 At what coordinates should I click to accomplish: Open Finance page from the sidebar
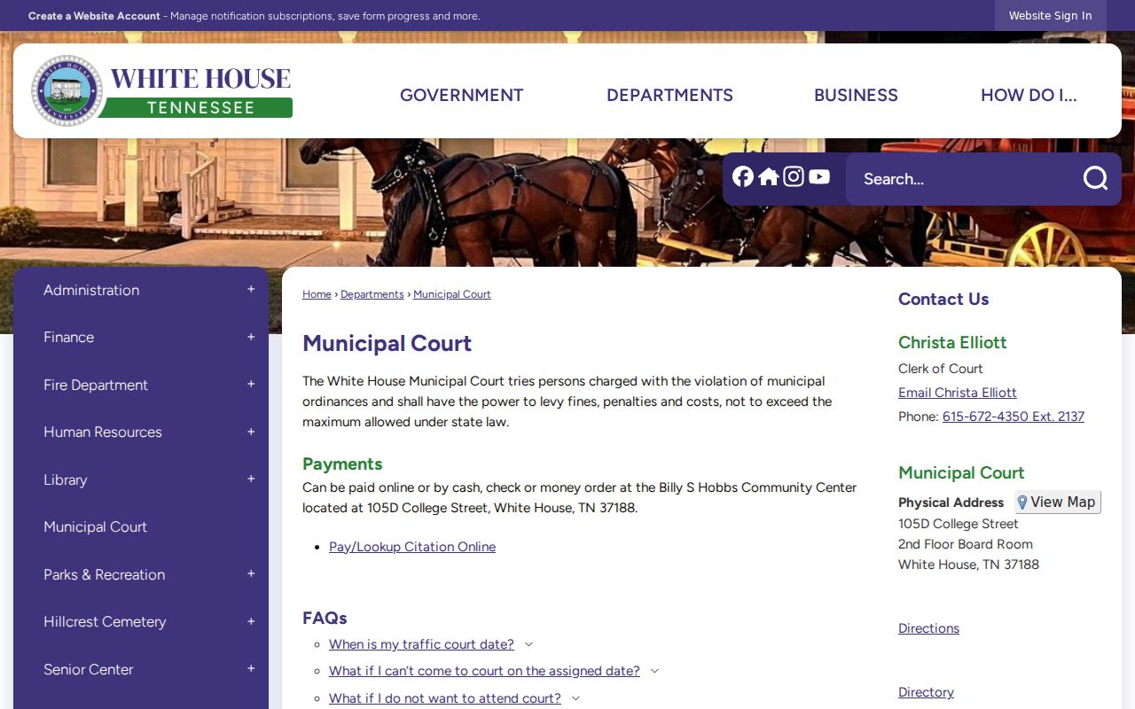click(68, 337)
